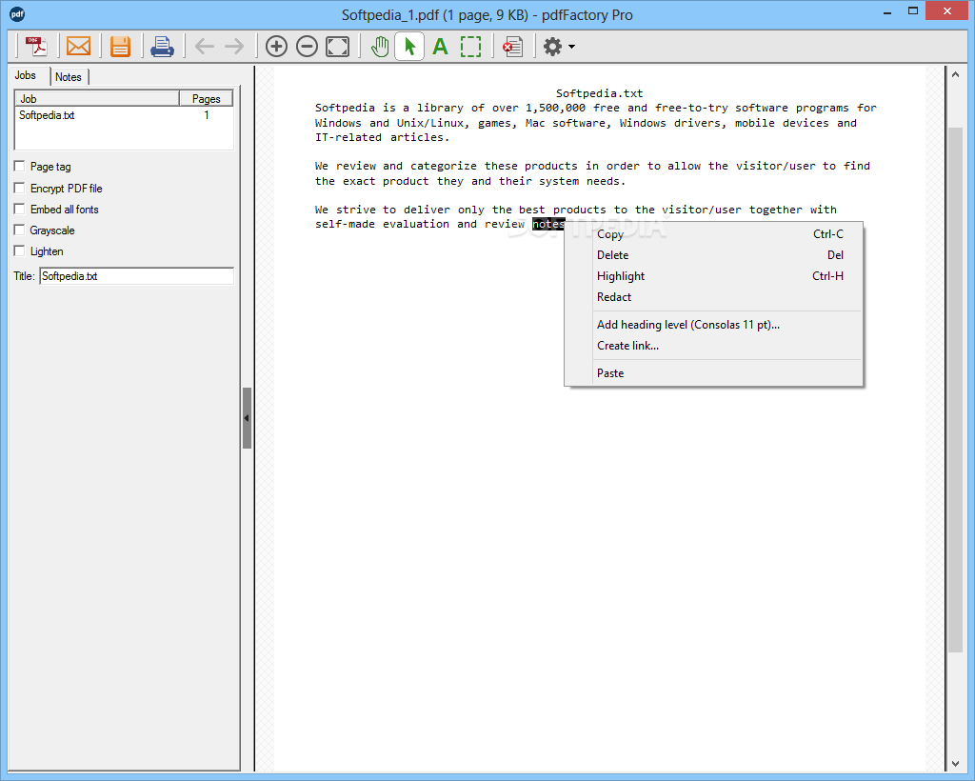This screenshot has width=975, height=781.
Task: Select the green arrow pointer tool
Action: (409, 46)
